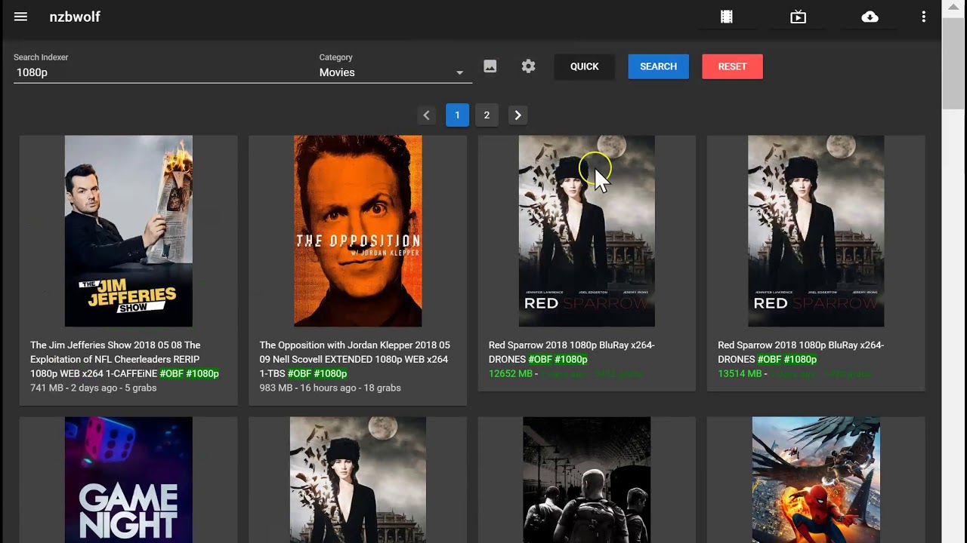Click the blue SEARCH button

click(659, 66)
